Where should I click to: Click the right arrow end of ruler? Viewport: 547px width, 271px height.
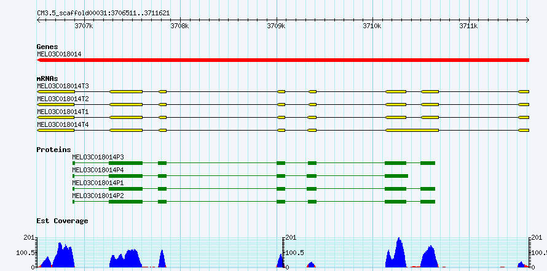(x=527, y=20)
